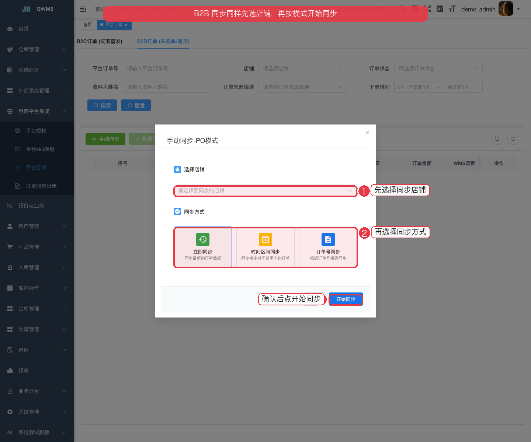The height and width of the screenshot is (442, 531).
Task: Click the 订单金额 column header
Action: coord(422,164)
